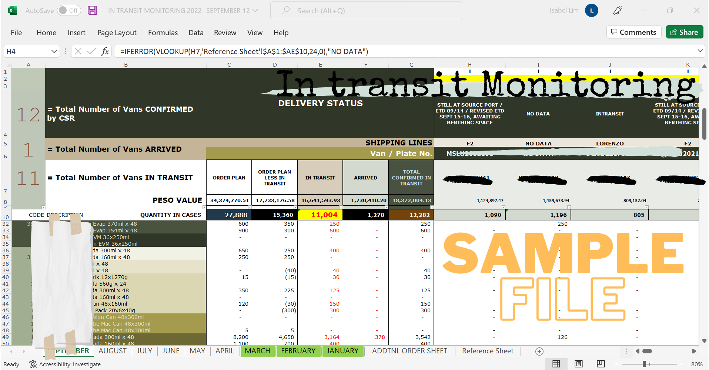Go to previous sheet tabs with left arrow
The height and width of the screenshot is (370, 709).
[x=11, y=351]
